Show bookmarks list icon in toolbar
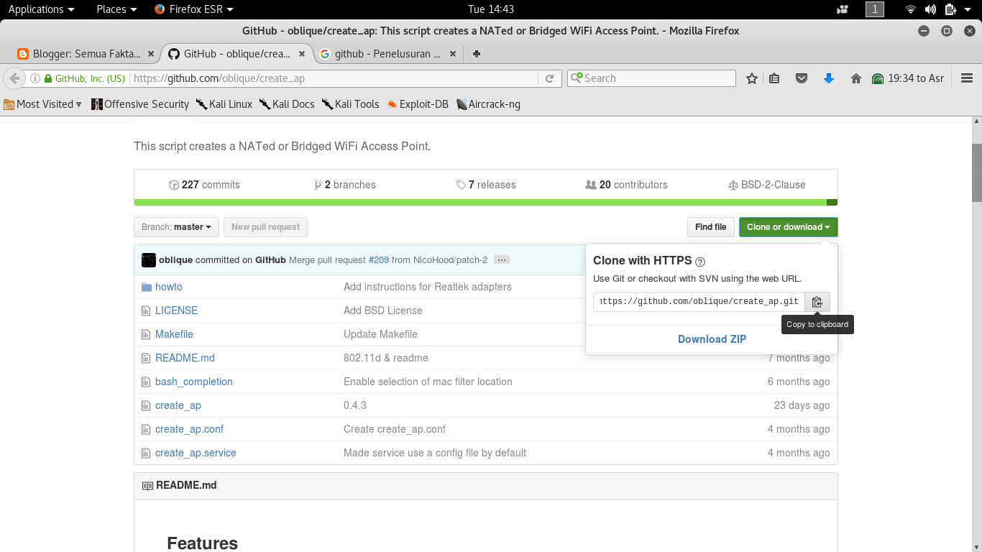 (x=774, y=78)
